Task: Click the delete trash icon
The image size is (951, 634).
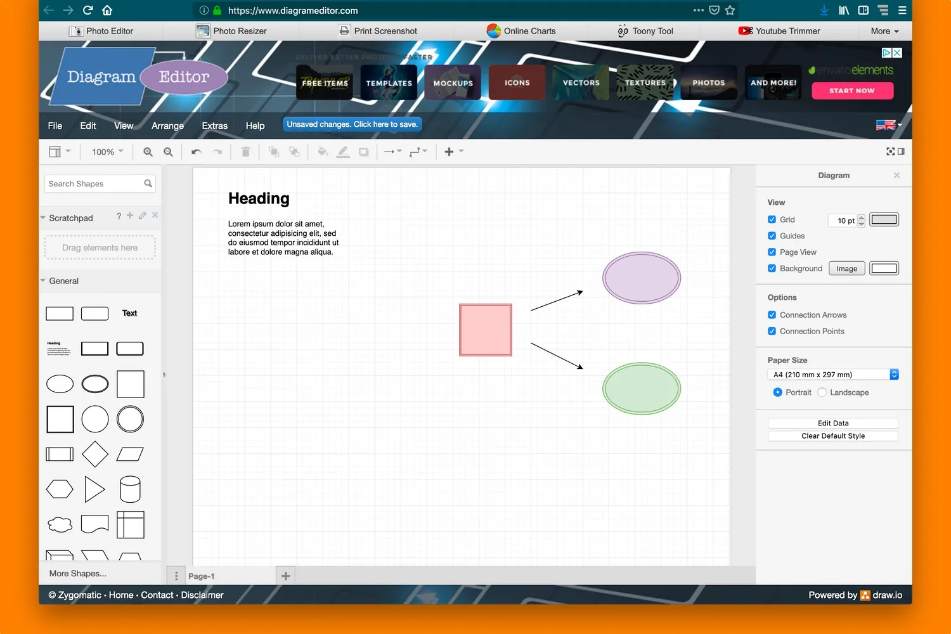Action: (x=245, y=152)
